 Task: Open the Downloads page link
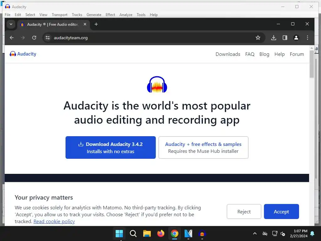coord(228,54)
